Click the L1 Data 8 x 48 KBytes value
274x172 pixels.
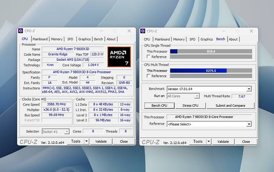click(103, 104)
